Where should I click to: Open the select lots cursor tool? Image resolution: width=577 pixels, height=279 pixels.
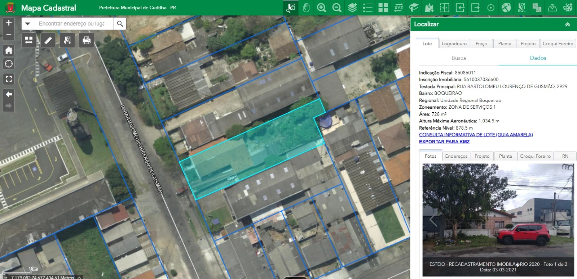tap(67, 40)
